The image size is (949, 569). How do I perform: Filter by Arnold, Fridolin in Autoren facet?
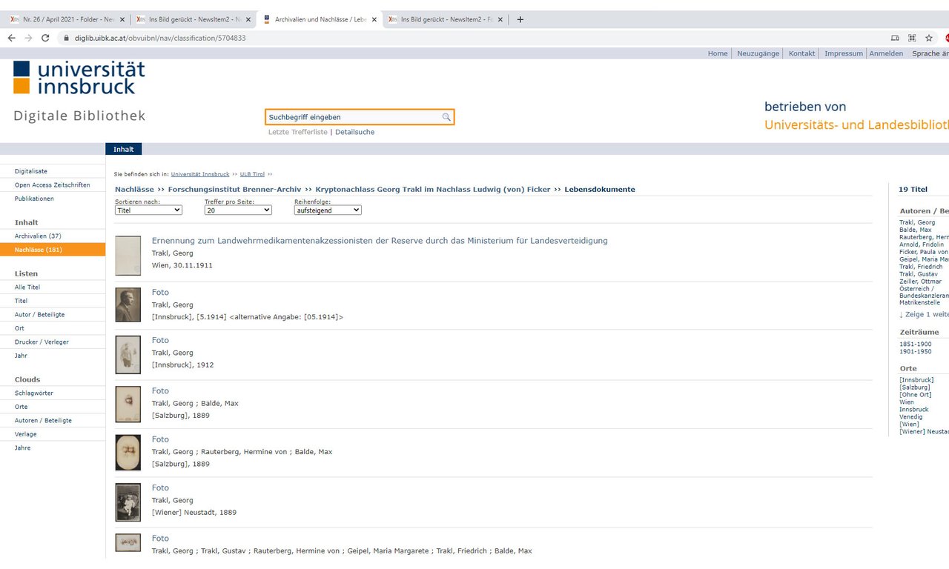click(922, 244)
